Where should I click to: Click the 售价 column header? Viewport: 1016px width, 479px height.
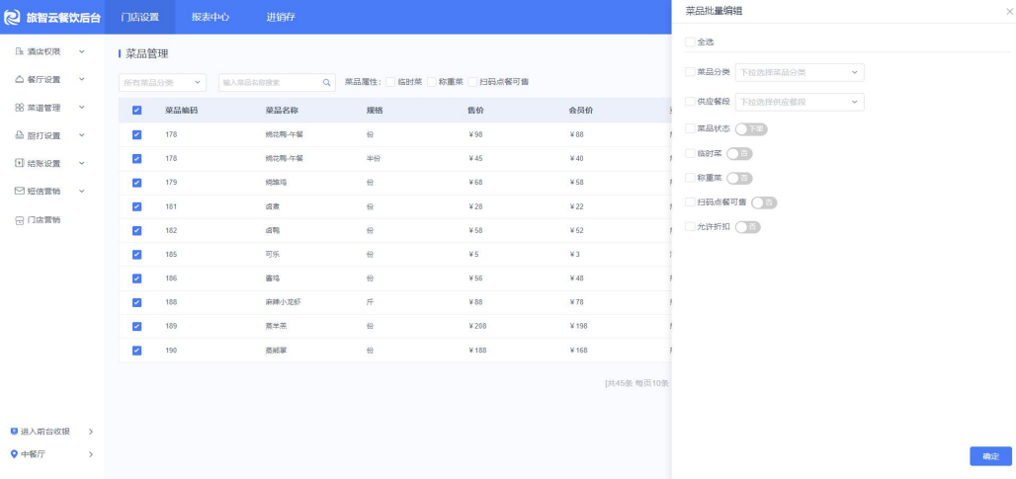[x=475, y=111]
